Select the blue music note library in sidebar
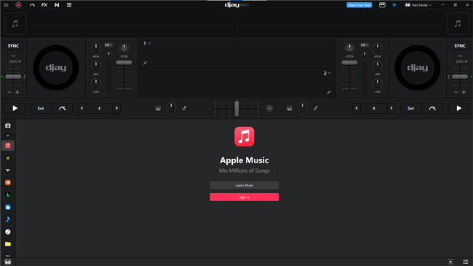Viewport: 473px width, 266px height. [x=8, y=219]
